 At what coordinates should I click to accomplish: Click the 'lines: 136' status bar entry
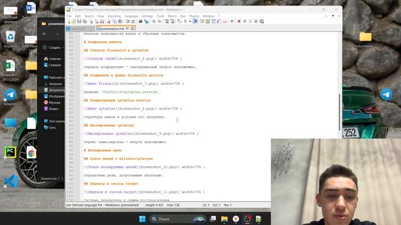pyautogui.click(x=173, y=205)
